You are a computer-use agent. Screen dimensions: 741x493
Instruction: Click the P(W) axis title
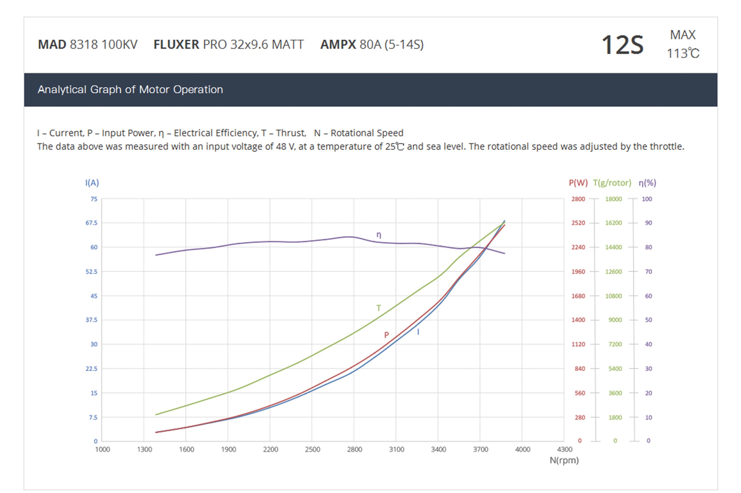click(x=578, y=183)
